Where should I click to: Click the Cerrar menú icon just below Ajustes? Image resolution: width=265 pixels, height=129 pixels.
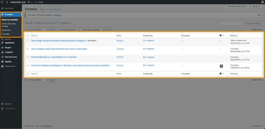(2, 66)
